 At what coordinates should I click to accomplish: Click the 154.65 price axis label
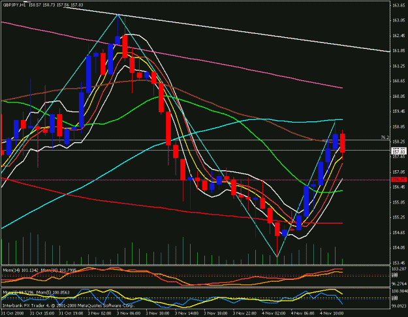[x=398, y=232]
